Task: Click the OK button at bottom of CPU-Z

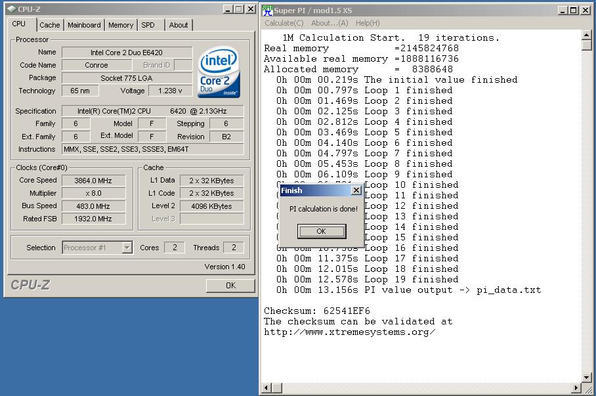Action: pyautogui.click(x=230, y=286)
